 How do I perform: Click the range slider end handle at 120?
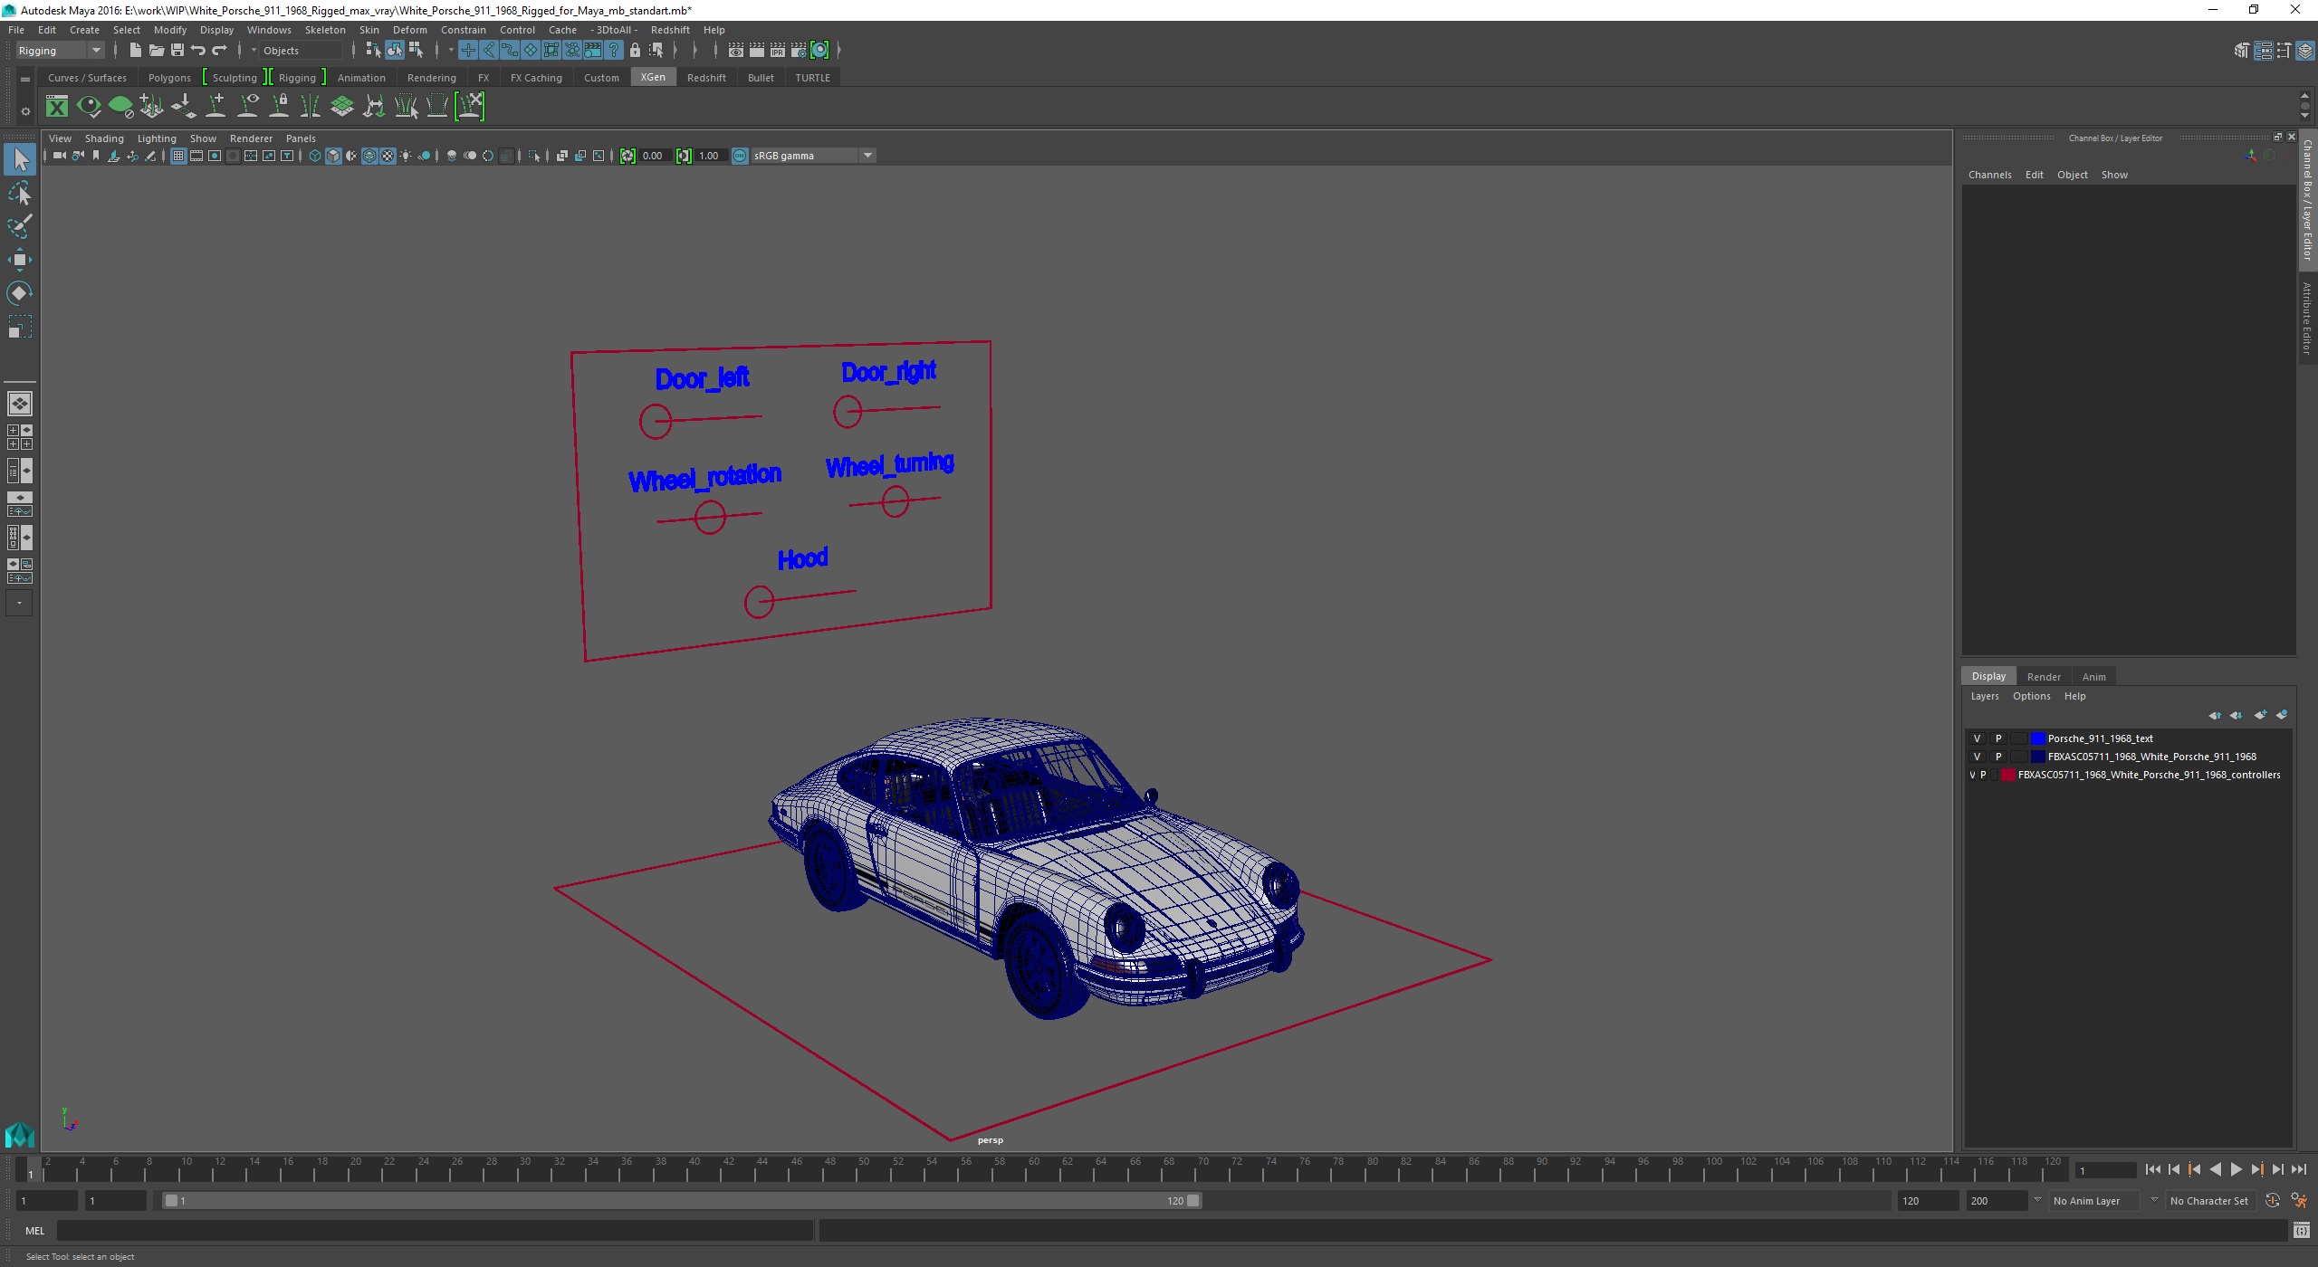point(1193,1201)
